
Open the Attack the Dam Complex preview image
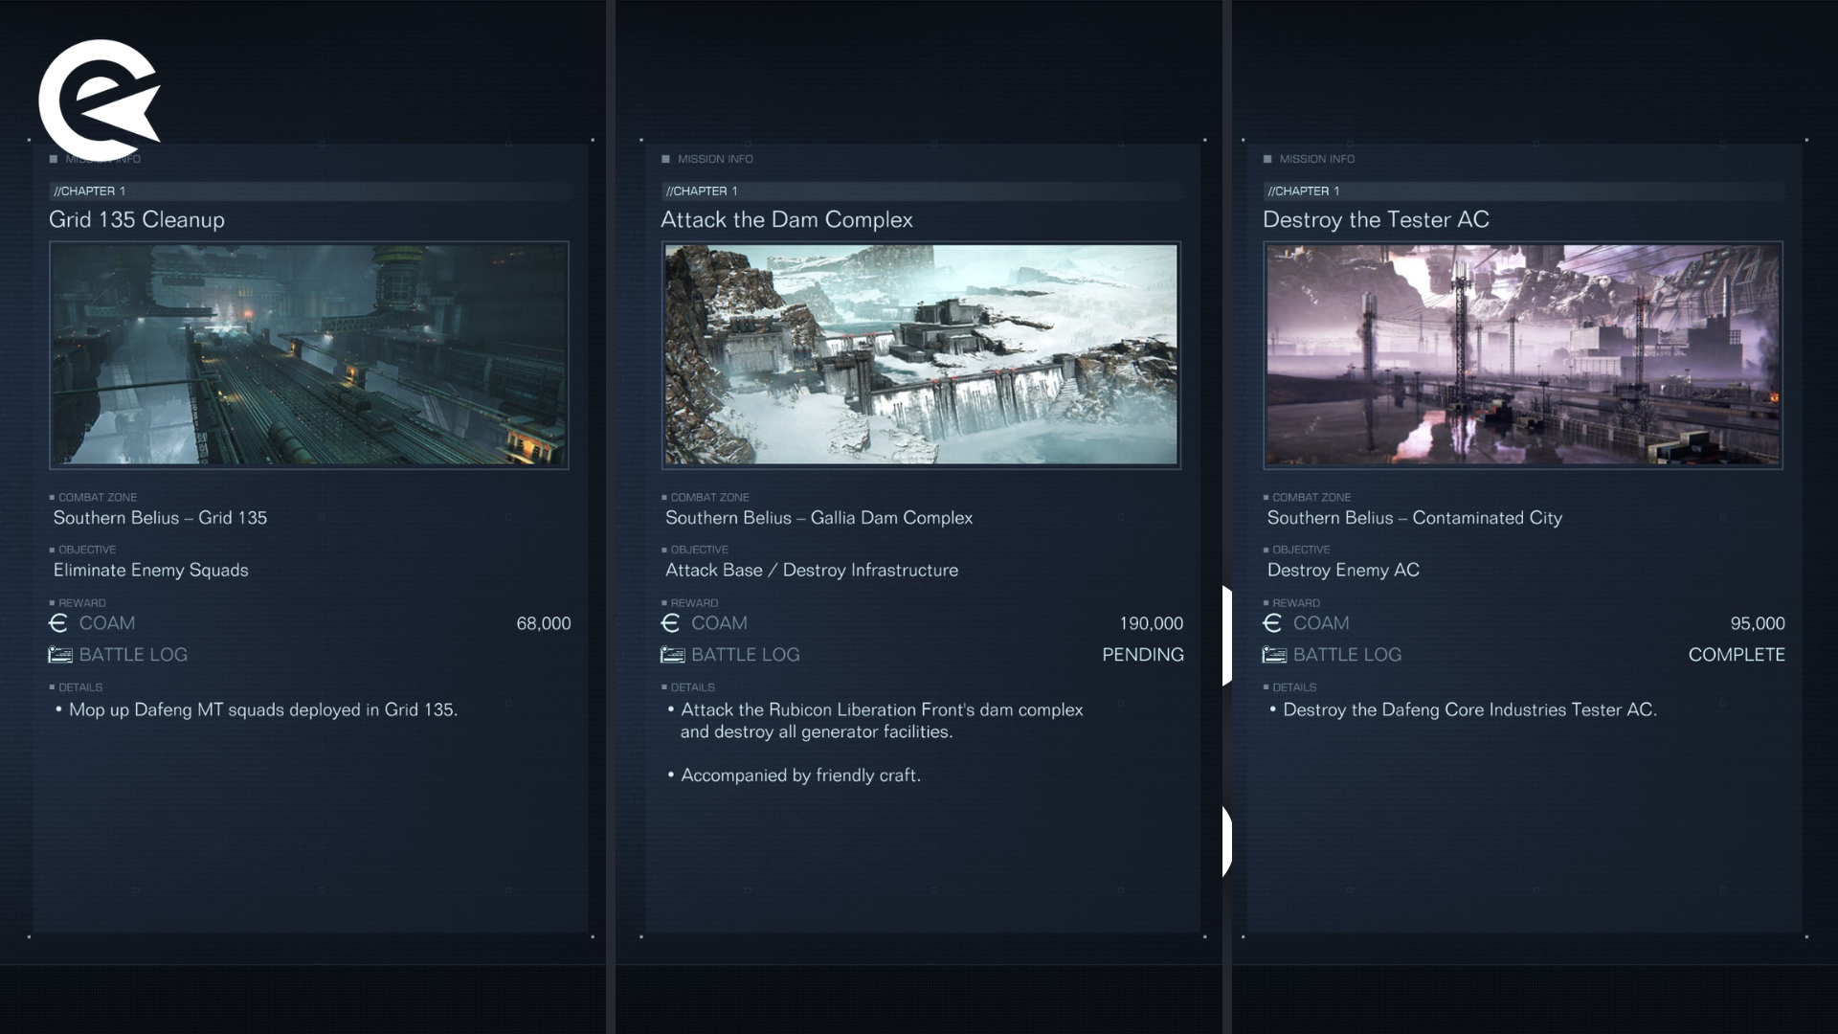pos(921,355)
